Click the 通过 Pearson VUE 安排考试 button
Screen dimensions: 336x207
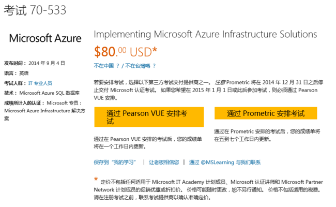click(149, 117)
